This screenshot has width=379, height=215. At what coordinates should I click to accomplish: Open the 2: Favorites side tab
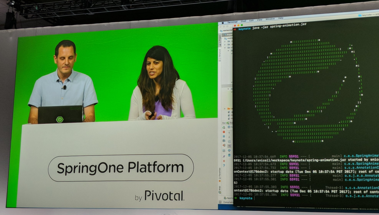coord(220,176)
